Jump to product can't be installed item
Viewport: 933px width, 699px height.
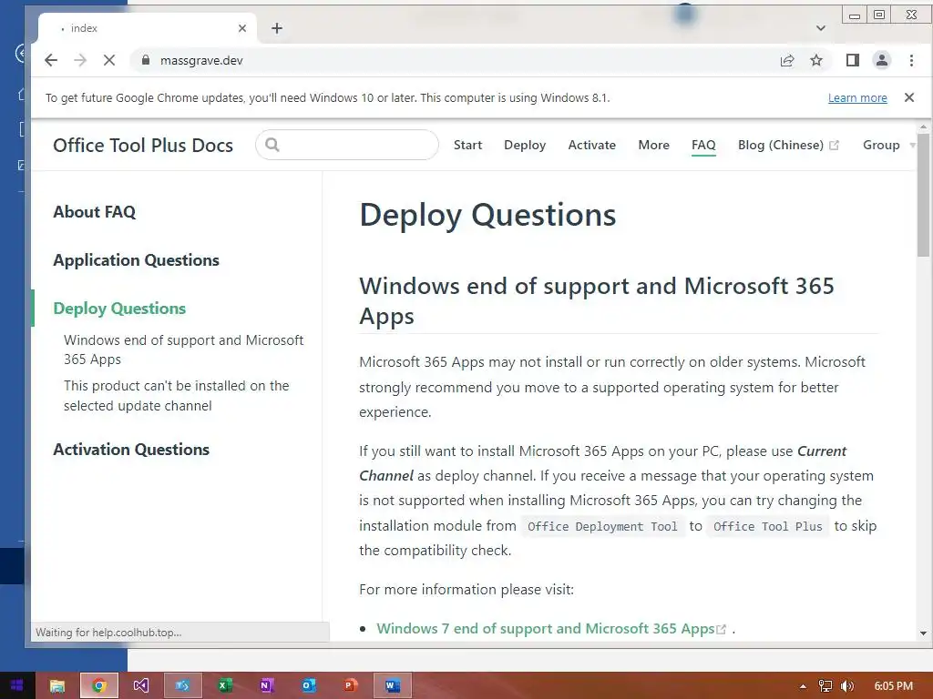pos(177,395)
